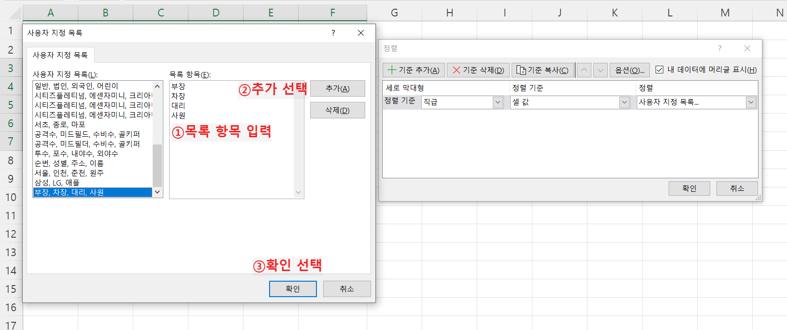The height and width of the screenshot is (330, 787).
Task: Select column header A
Action: [50, 13]
